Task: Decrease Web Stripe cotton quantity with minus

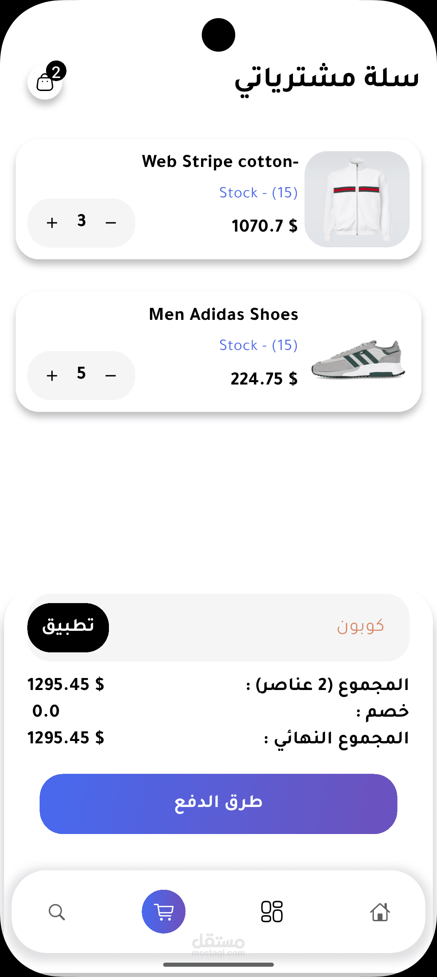Action: 111,223
